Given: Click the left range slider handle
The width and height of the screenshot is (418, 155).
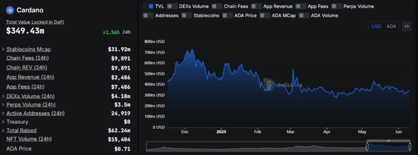Looking at the screenshot, I should [367, 146].
